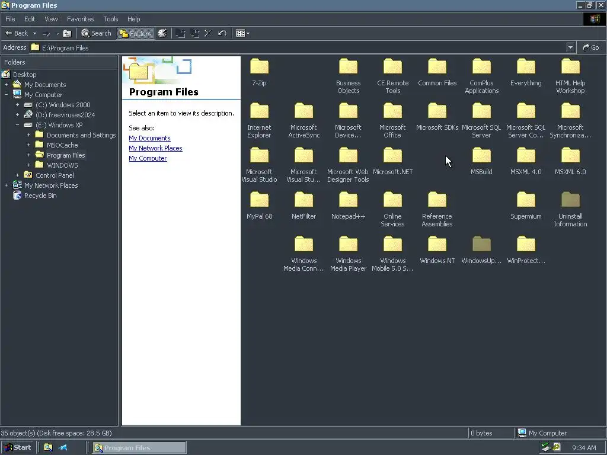Select the Microsoft Office folder

click(x=392, y=120)
